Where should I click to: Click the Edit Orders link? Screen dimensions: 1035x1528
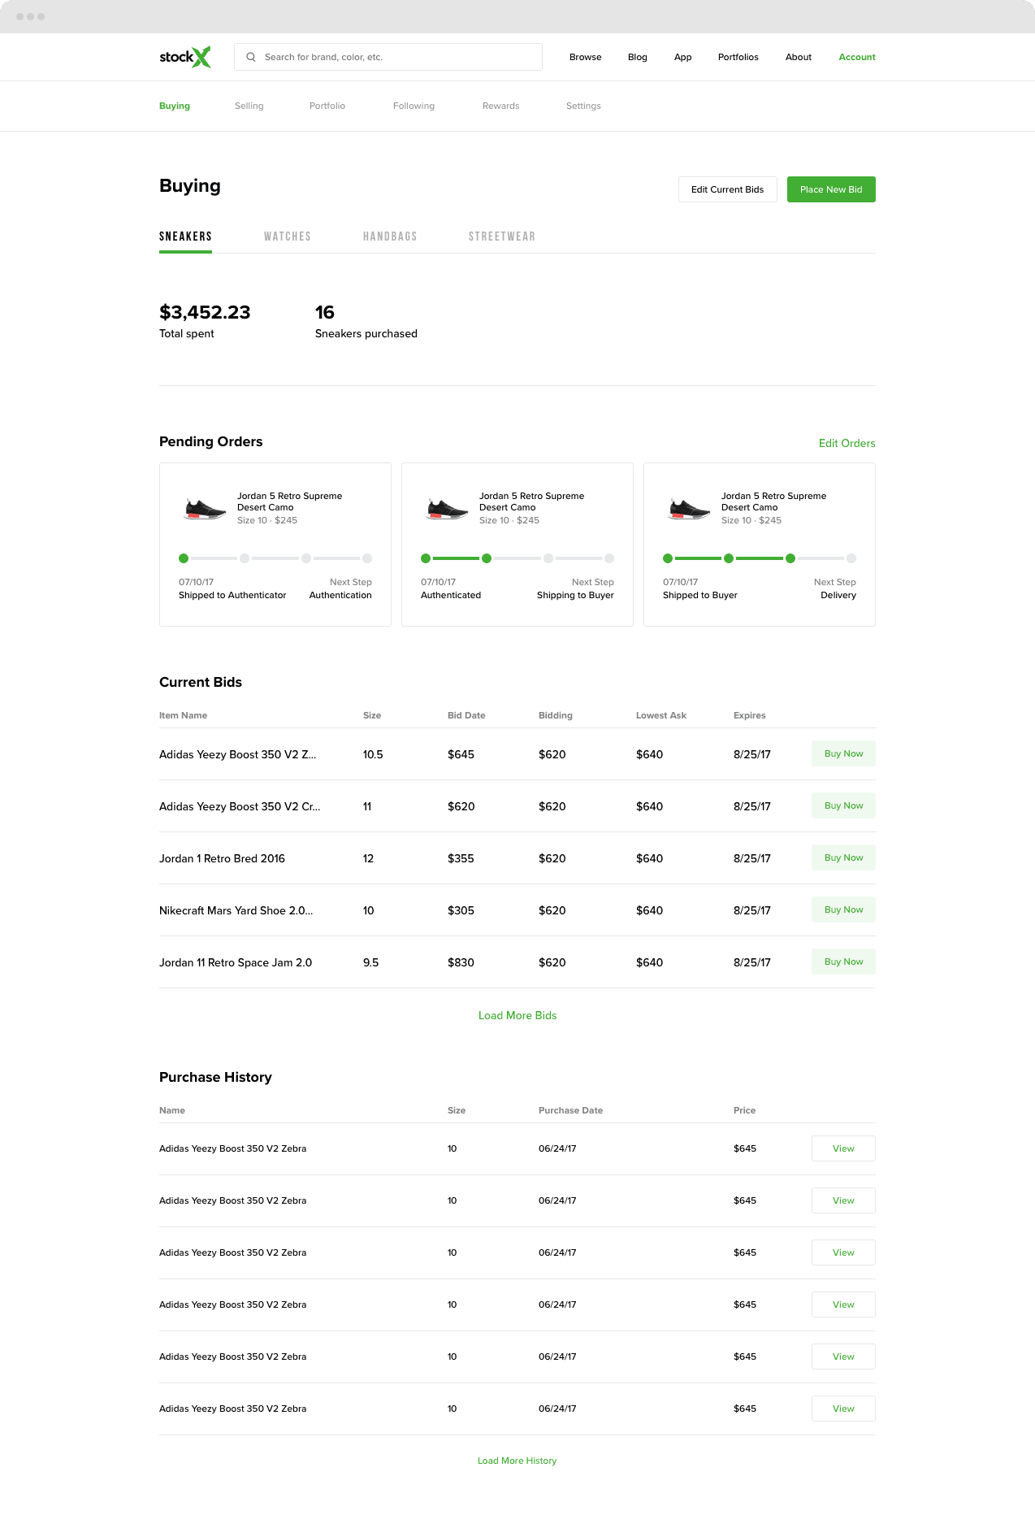[847, 443]
